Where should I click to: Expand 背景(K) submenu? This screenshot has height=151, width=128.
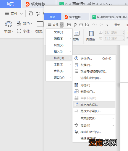[x=94, y=125]
